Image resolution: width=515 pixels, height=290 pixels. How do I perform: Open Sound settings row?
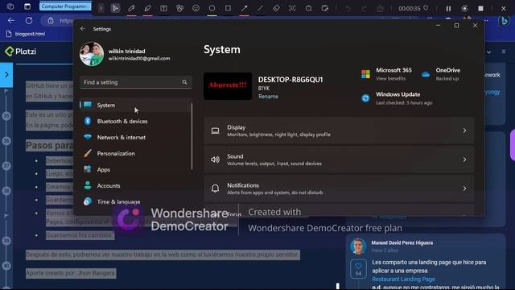coord(339,159)
